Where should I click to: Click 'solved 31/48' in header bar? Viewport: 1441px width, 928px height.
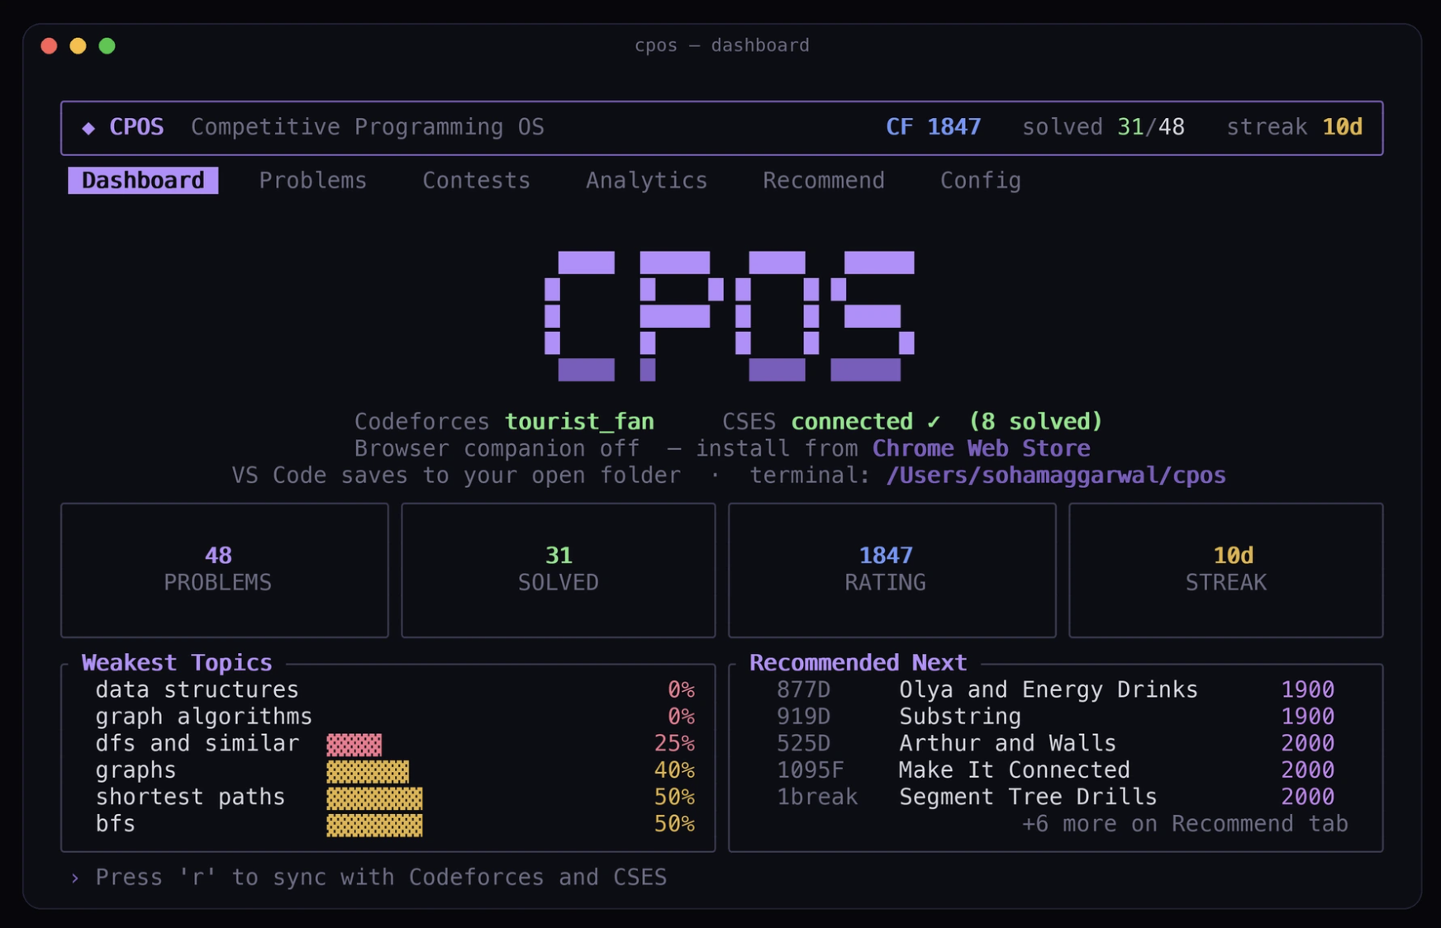coord(1103,127)
